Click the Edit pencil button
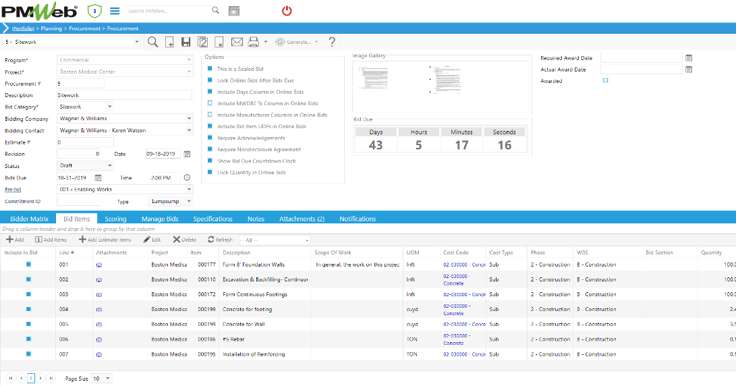Viewport: 736px width, 386px height. click(x=152, y=240)
